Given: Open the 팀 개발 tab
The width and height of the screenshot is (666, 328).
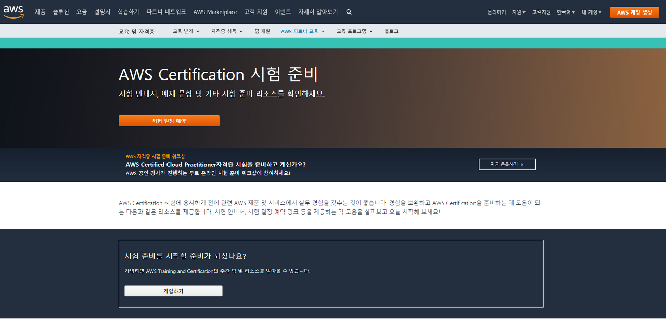Looking at the screenshot, I should point(263,31).
